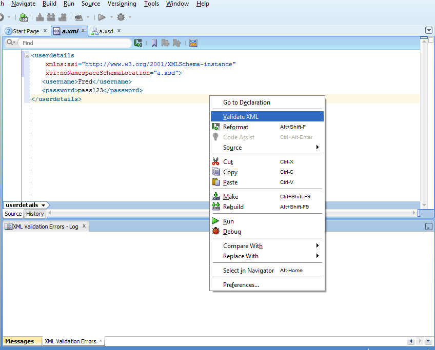This screenshot has height=350, width=435.
Task: Open the Versioning menu
Action: pos(122,4)
